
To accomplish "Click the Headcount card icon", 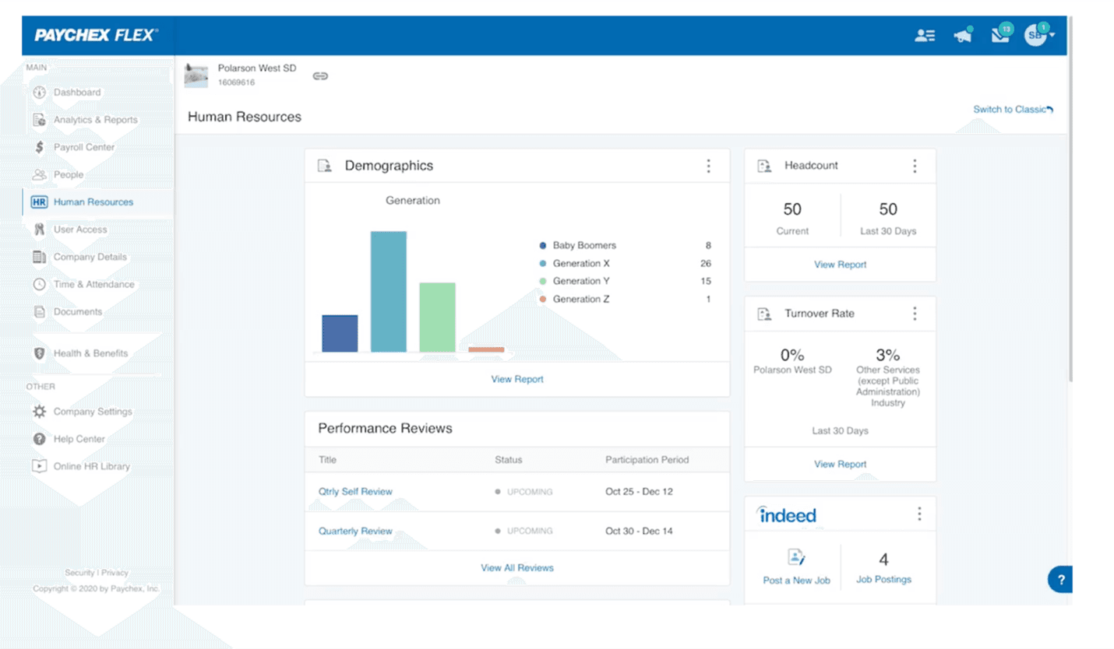I will tap(764, 166).
